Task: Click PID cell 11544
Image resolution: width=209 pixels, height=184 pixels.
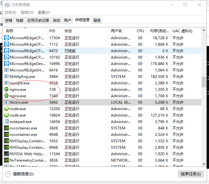Action: pos(54,154)
